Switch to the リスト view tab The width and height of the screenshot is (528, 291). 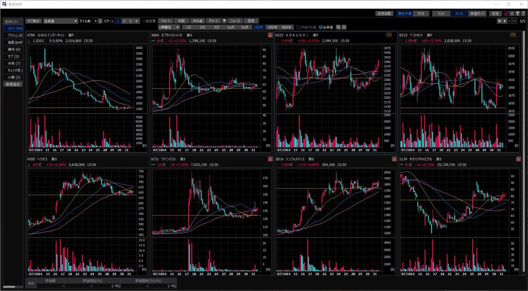point(441,13)
